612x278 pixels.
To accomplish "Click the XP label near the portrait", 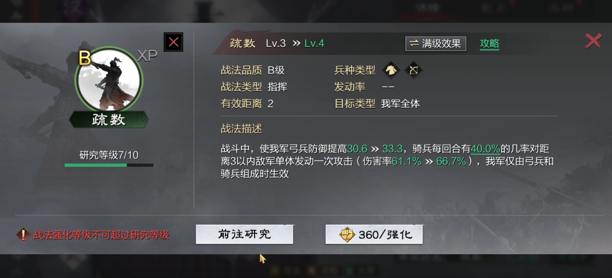I will pos(147,56).
